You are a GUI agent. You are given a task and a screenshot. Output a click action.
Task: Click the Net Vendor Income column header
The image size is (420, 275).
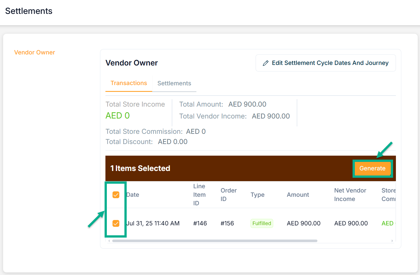350,195
